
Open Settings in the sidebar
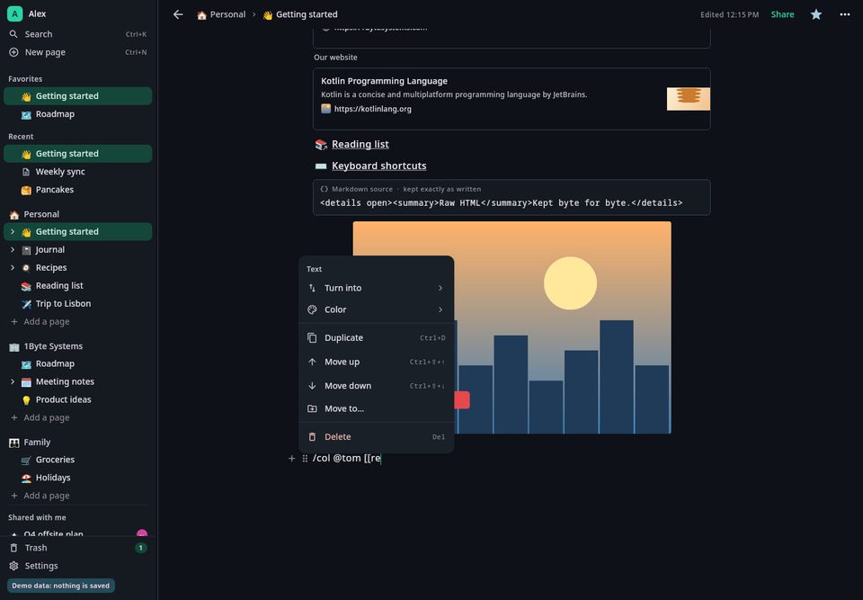(x=78, y=566)
